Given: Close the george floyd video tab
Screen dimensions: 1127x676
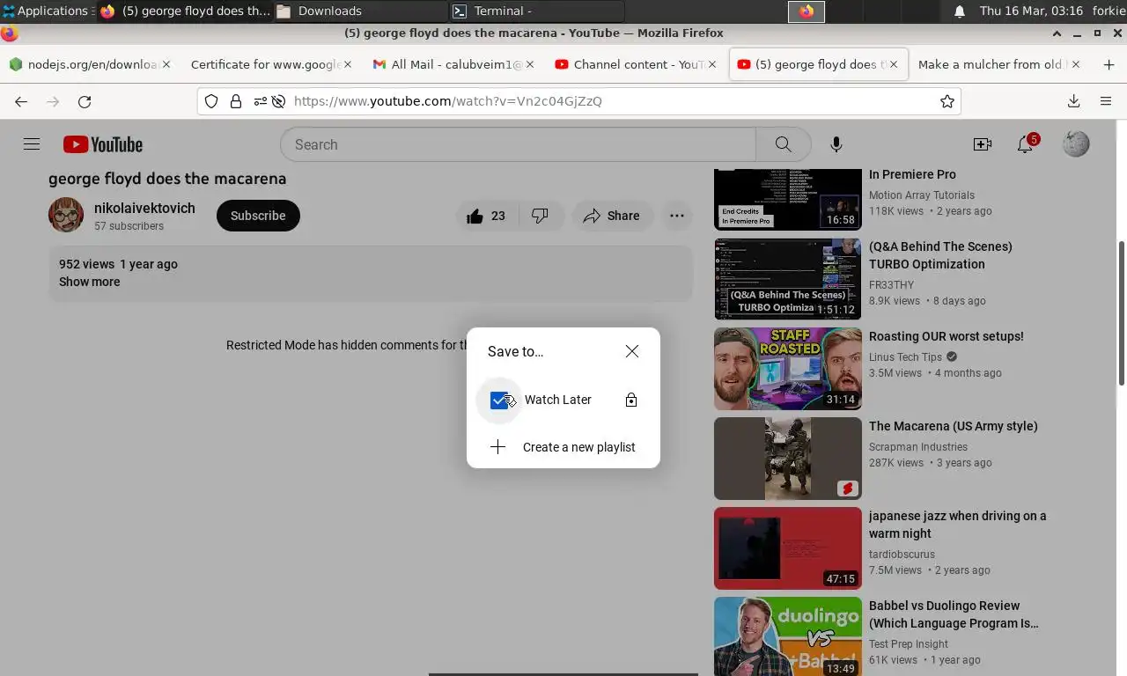Looking at the screenshot, I should (x=894, y=64).
